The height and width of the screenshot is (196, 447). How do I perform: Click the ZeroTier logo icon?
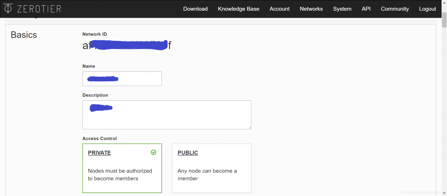8,8
